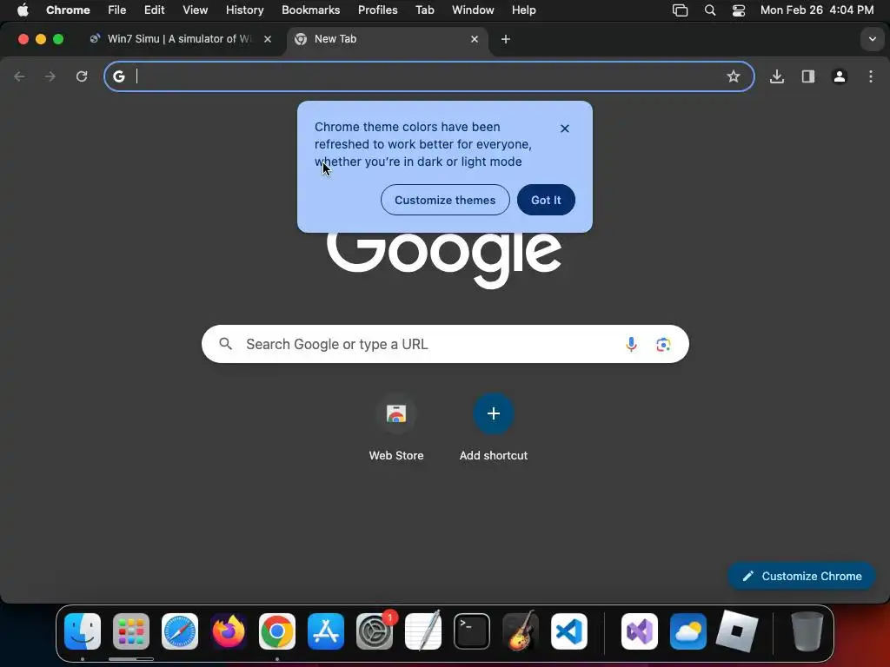Screen dimensions: 890x667
Task: Open the Tab menu
Action: 424,10
